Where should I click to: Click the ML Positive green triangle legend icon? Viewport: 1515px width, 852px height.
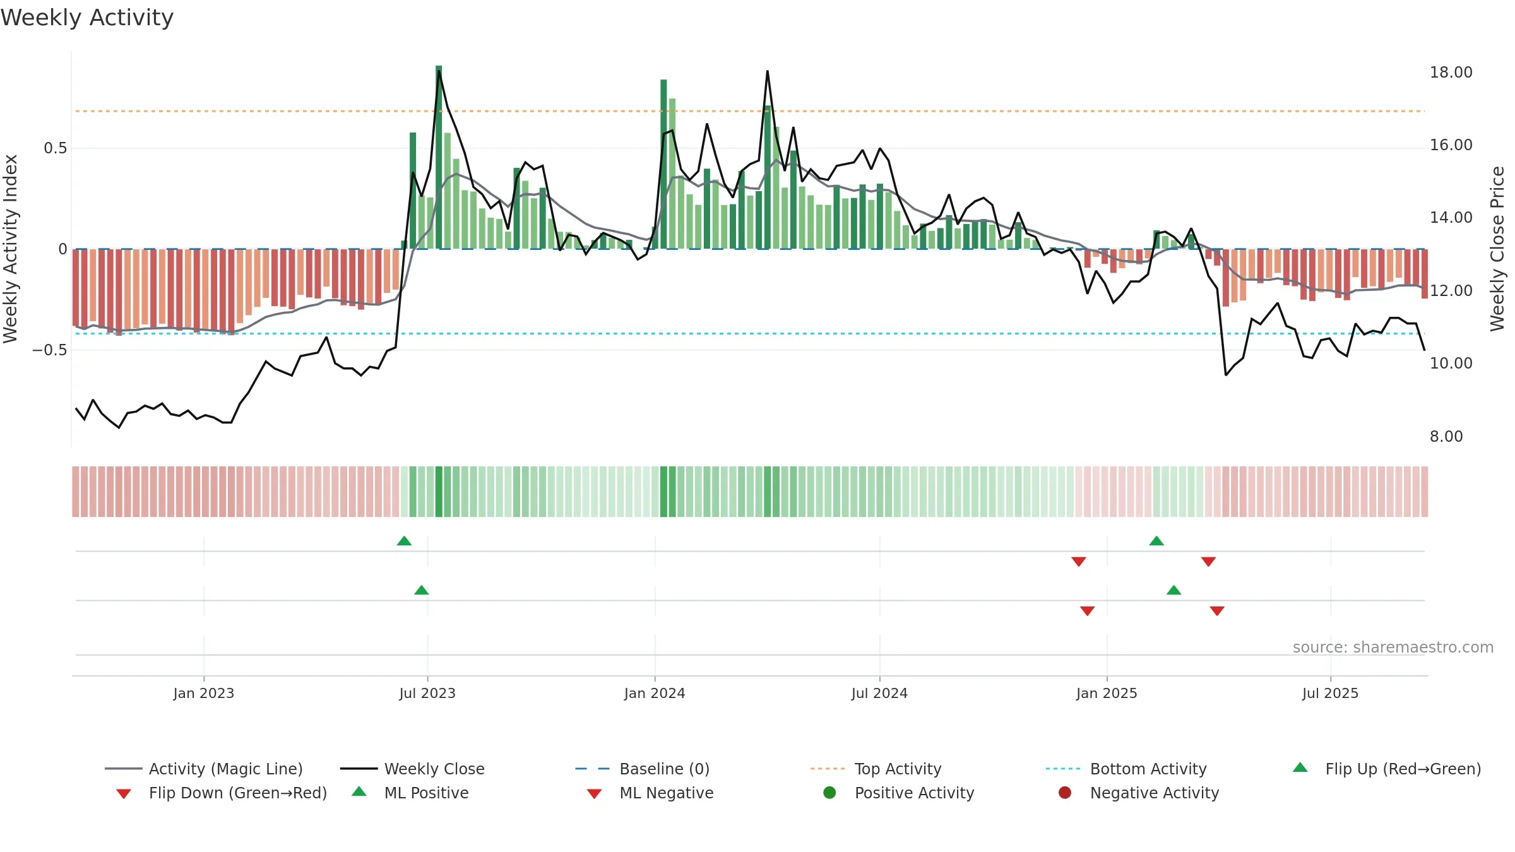point(359,791)
